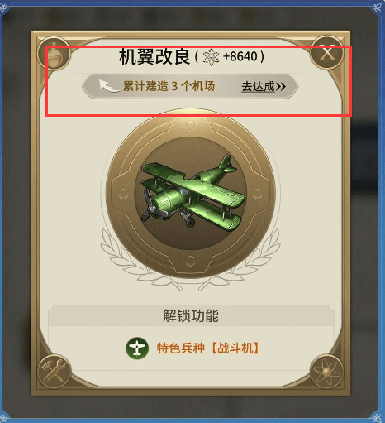This screenshot has width=385, height=423.
Task: Click the double chevron after 去达成
Action: click(281, 87)
